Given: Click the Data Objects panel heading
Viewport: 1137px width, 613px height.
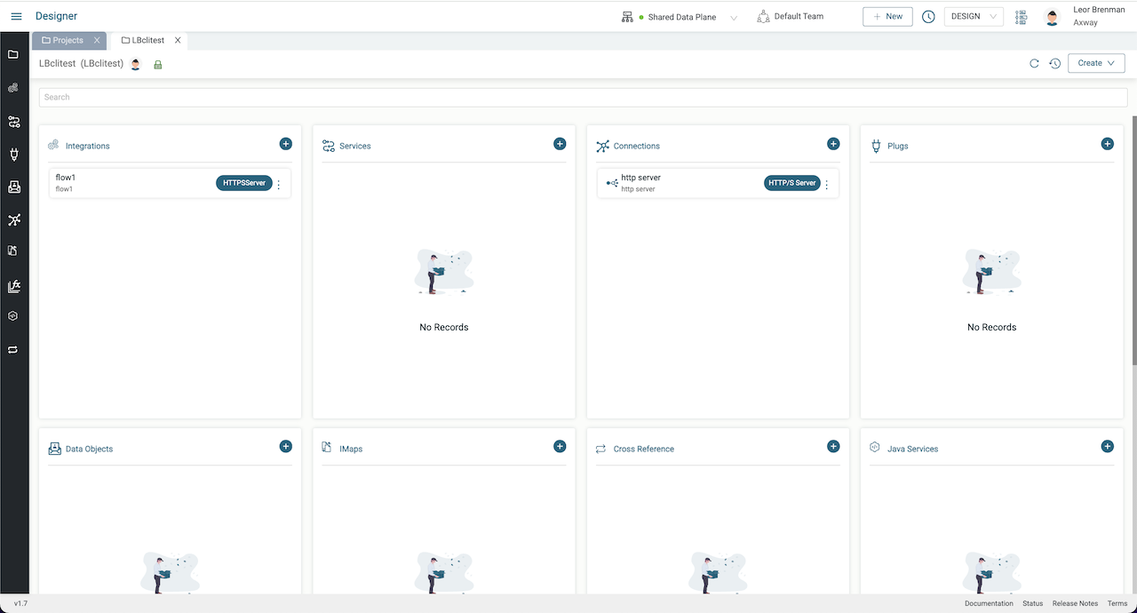Looking at the screenshot, I should click(x=90, y=449).
